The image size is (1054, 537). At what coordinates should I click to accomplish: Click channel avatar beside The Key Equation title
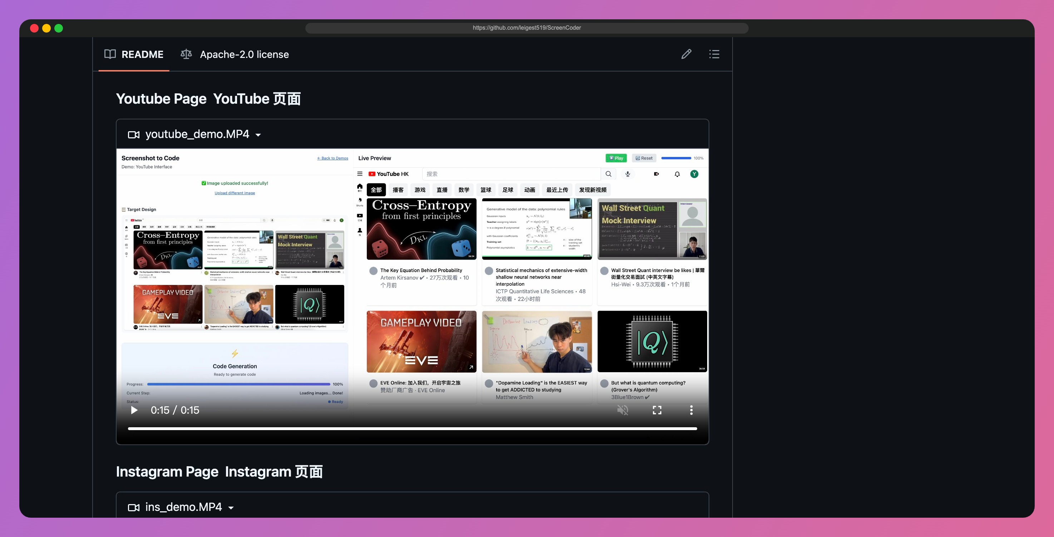click(373, 271)
